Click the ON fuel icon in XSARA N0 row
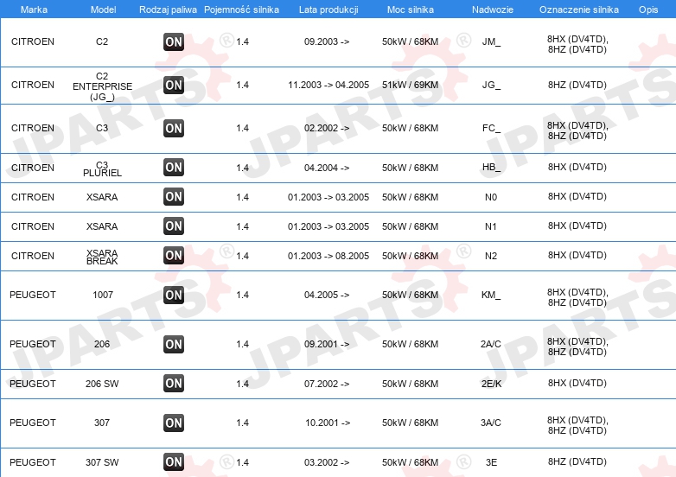 [174, 196]
